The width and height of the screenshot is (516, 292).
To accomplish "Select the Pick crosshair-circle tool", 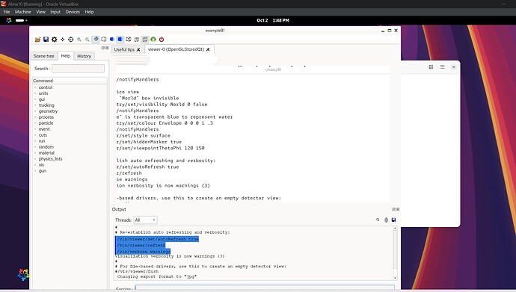I will tap(71, 40).
